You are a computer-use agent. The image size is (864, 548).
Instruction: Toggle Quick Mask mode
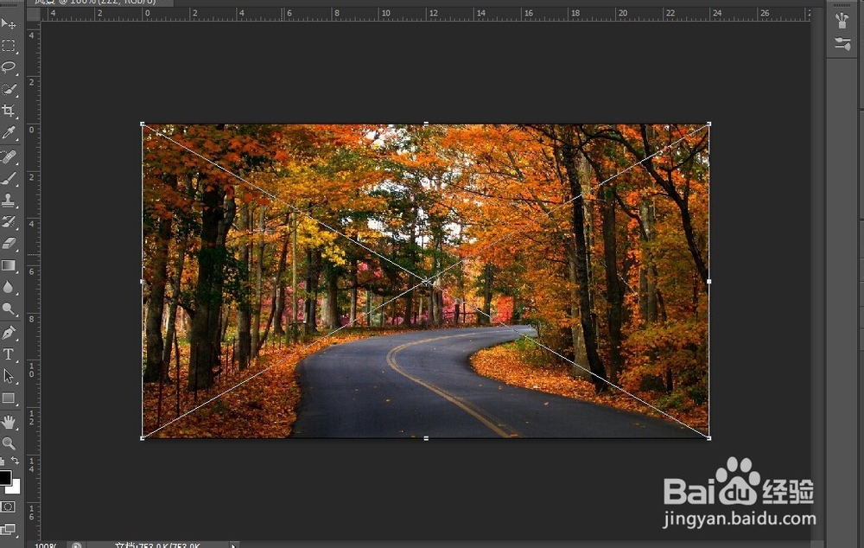9,507
